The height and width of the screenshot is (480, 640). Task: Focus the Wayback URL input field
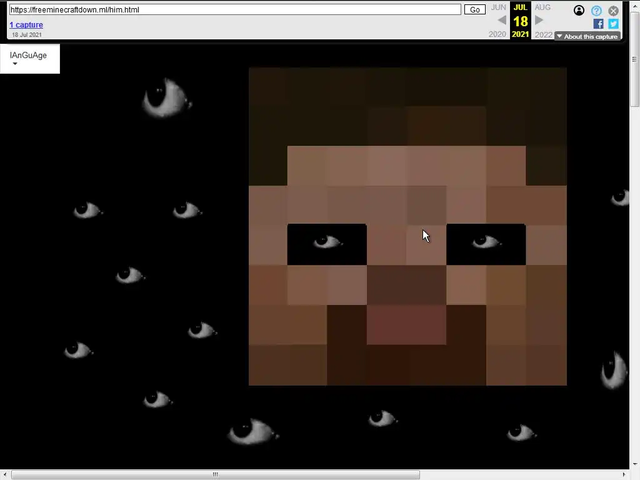pyautogui.click(x=235, y=10)
